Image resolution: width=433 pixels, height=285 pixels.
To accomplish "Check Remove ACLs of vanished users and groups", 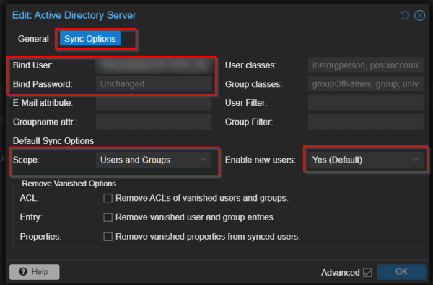I will 108,198.
